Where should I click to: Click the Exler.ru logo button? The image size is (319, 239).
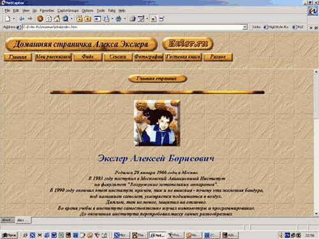pos(188,44)
